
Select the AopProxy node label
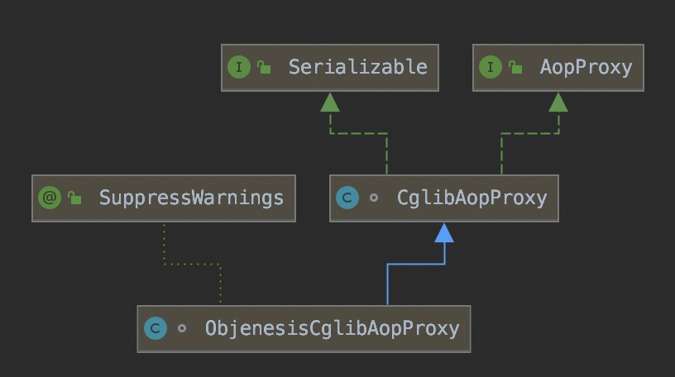[x=586, y=68]
